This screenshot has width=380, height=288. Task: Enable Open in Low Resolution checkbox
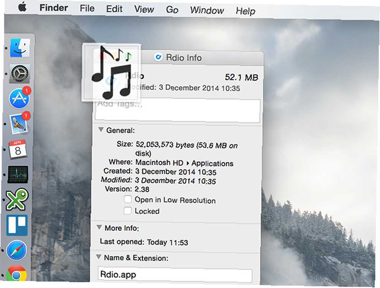128,199
